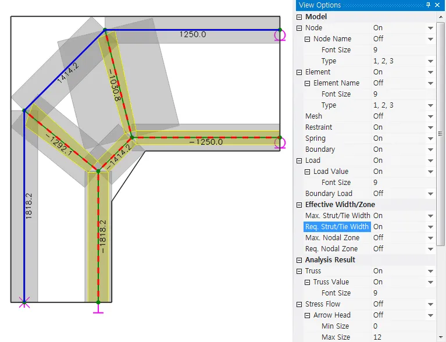Image resolution: width=446 pixels, height=342 pixels.
Task: Collapse the Analysis Result section
Action: tap(299, 260)
